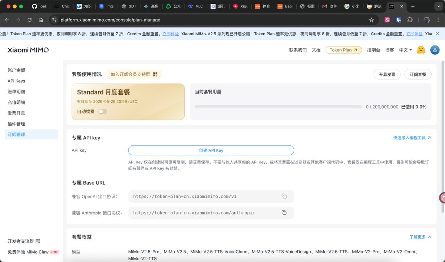The image size is (445, 262).
Task: View site information icon in address bar
Action: coord(54,20)
